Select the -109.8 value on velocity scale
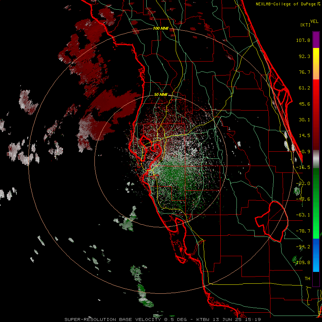This screenshot has width=322, height=322. click(302, 263)
